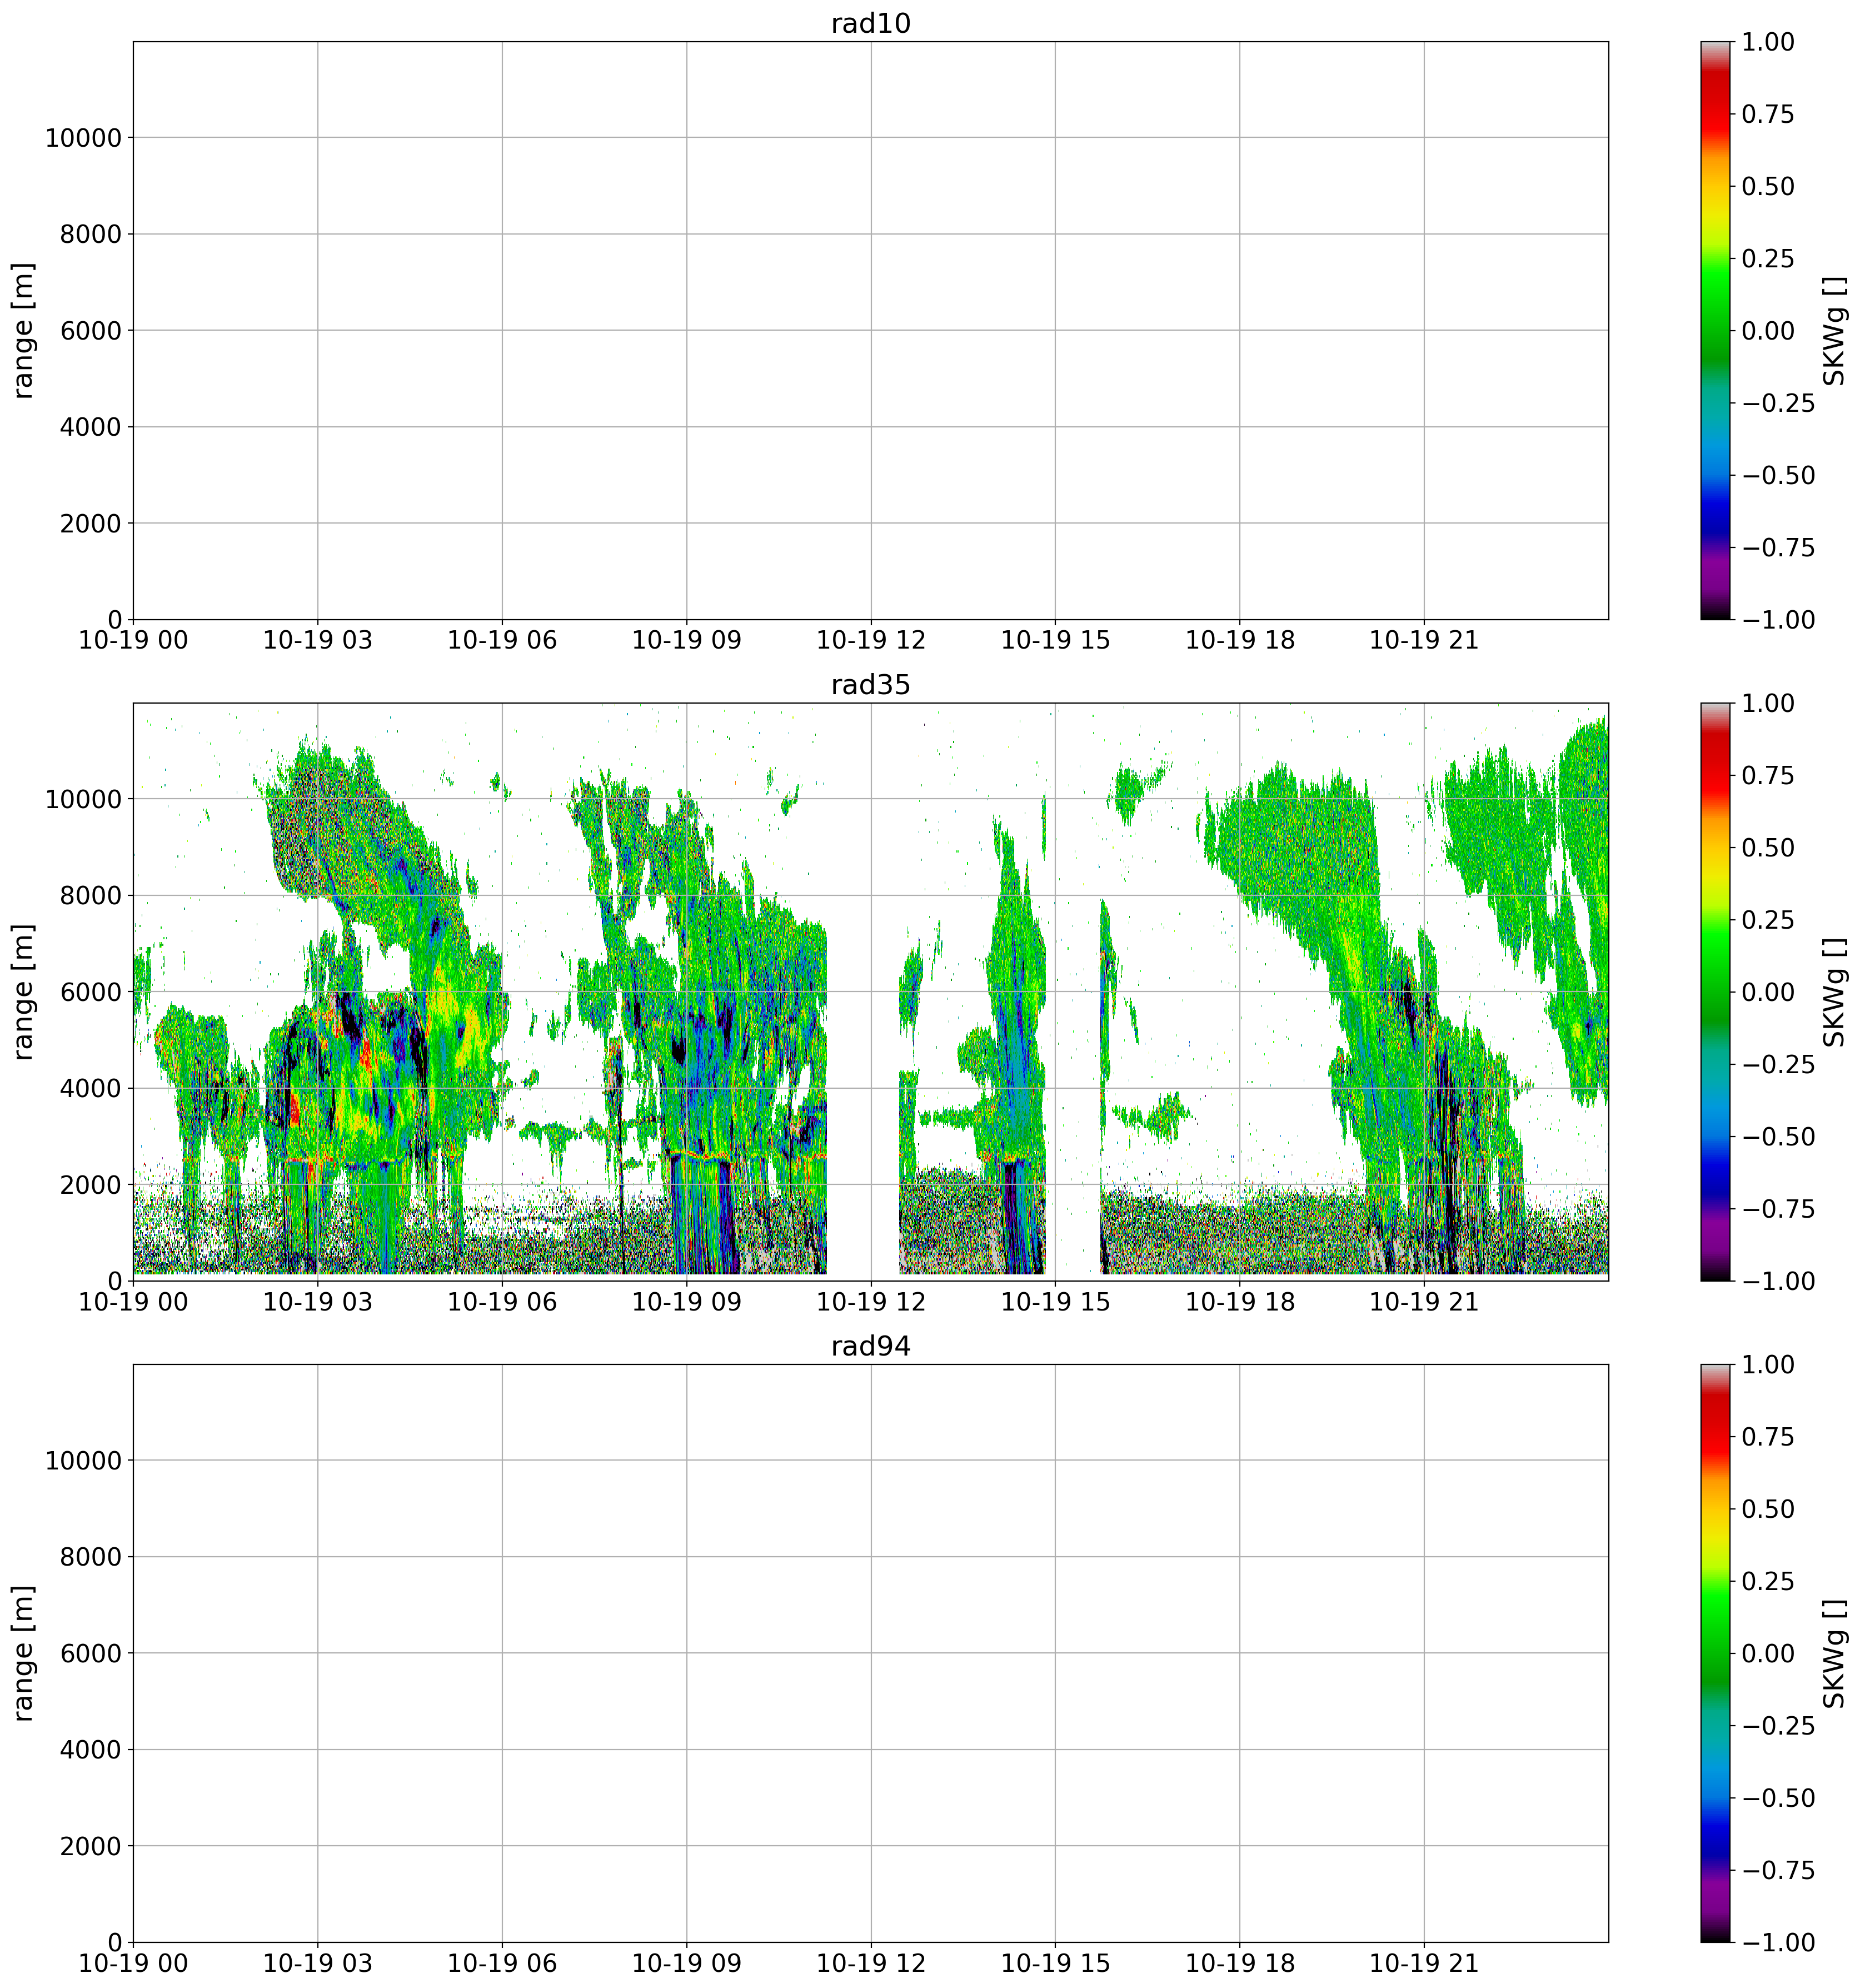The image size is (1860, 1988).
Task: Click the rad10 plot title
Action: [x=870, y=24]
